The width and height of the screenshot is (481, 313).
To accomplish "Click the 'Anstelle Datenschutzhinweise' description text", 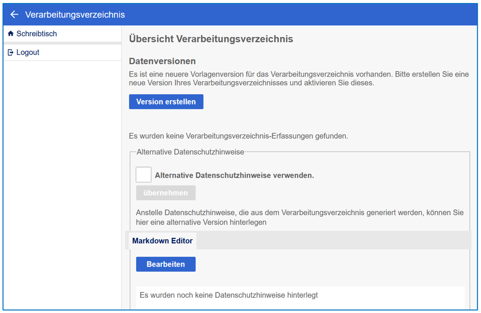I will tap(299, 217).
